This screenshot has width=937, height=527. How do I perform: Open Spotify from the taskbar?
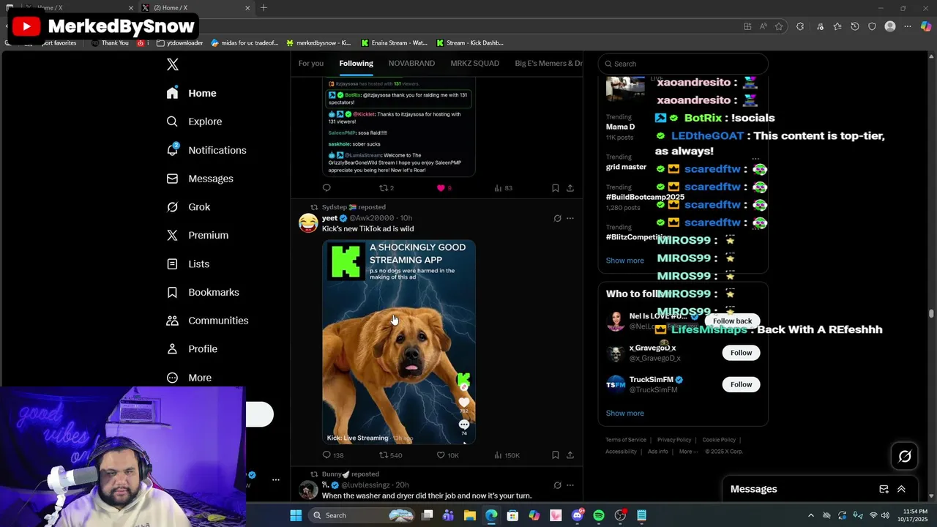click(599, 515)
